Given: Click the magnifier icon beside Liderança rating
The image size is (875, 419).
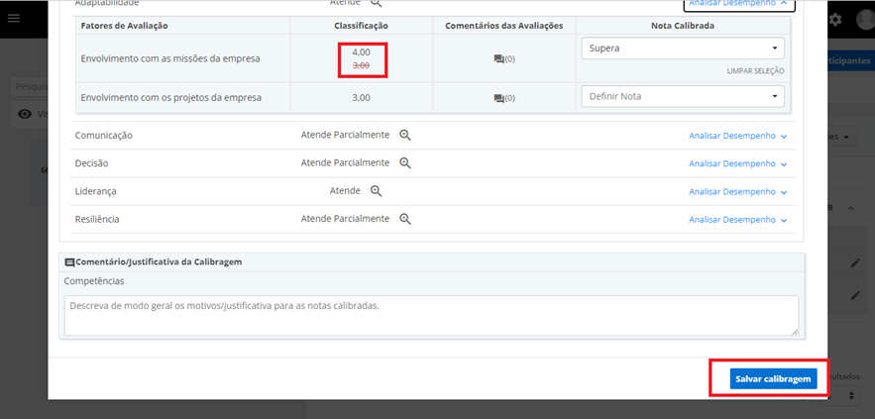Looking at the screenshot, I should (x=376, y=190).
